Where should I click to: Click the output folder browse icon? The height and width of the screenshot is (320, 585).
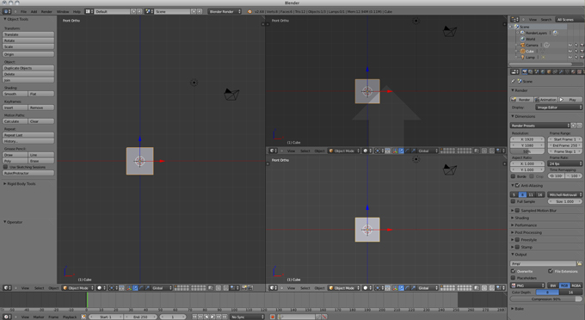(579, 263)
